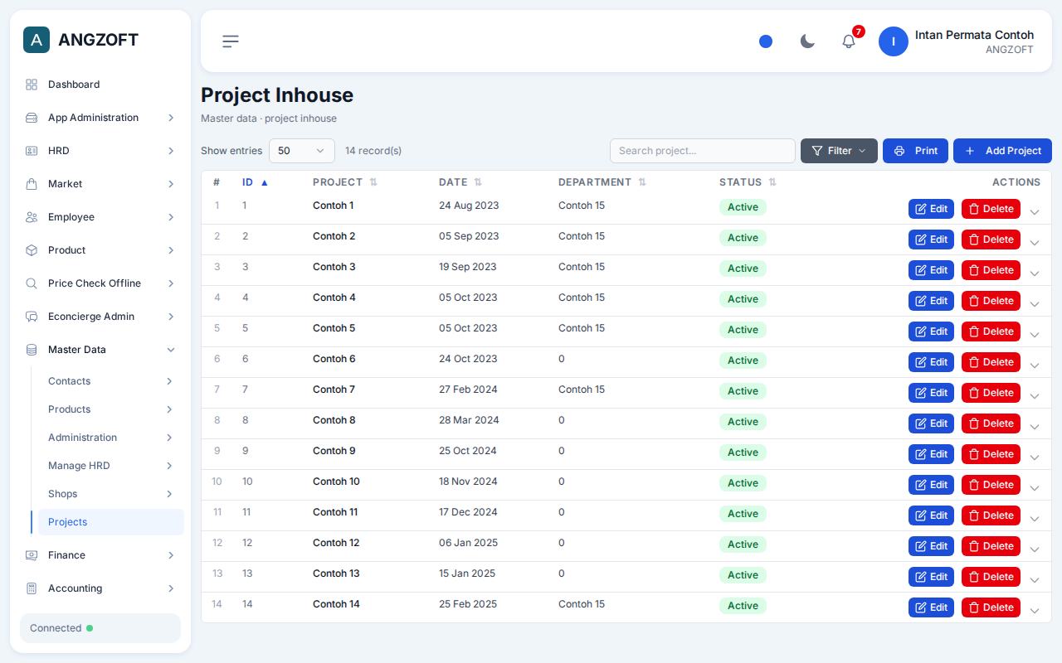
Task: Focus the Search project input field
Action: pyautogui.click(x=703, y=151)
